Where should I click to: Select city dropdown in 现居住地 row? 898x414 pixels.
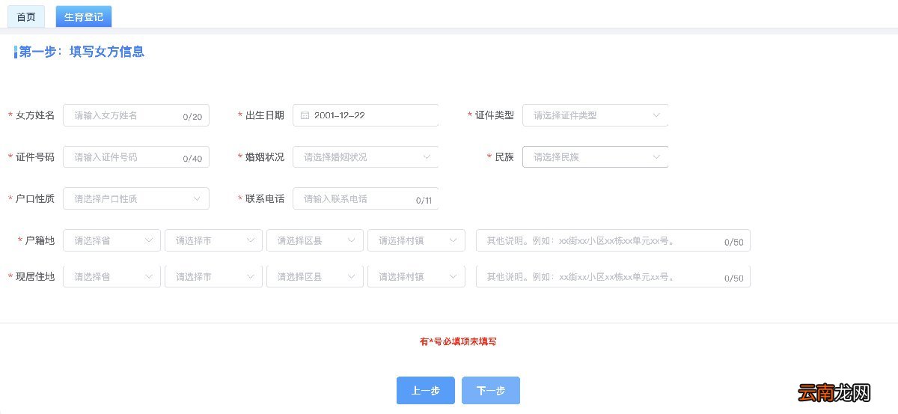pyautogui.click(x=213, y=276)
